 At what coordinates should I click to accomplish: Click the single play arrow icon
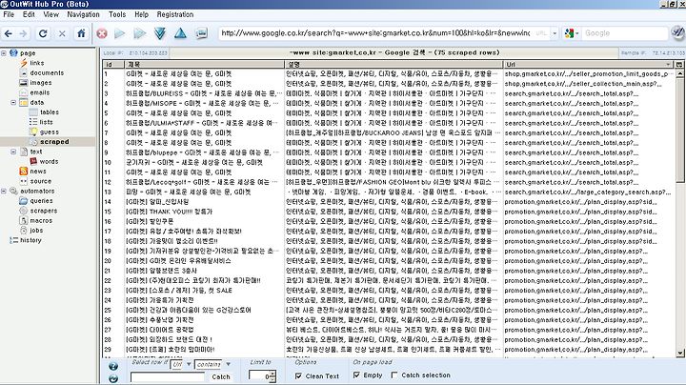[119, 33]
